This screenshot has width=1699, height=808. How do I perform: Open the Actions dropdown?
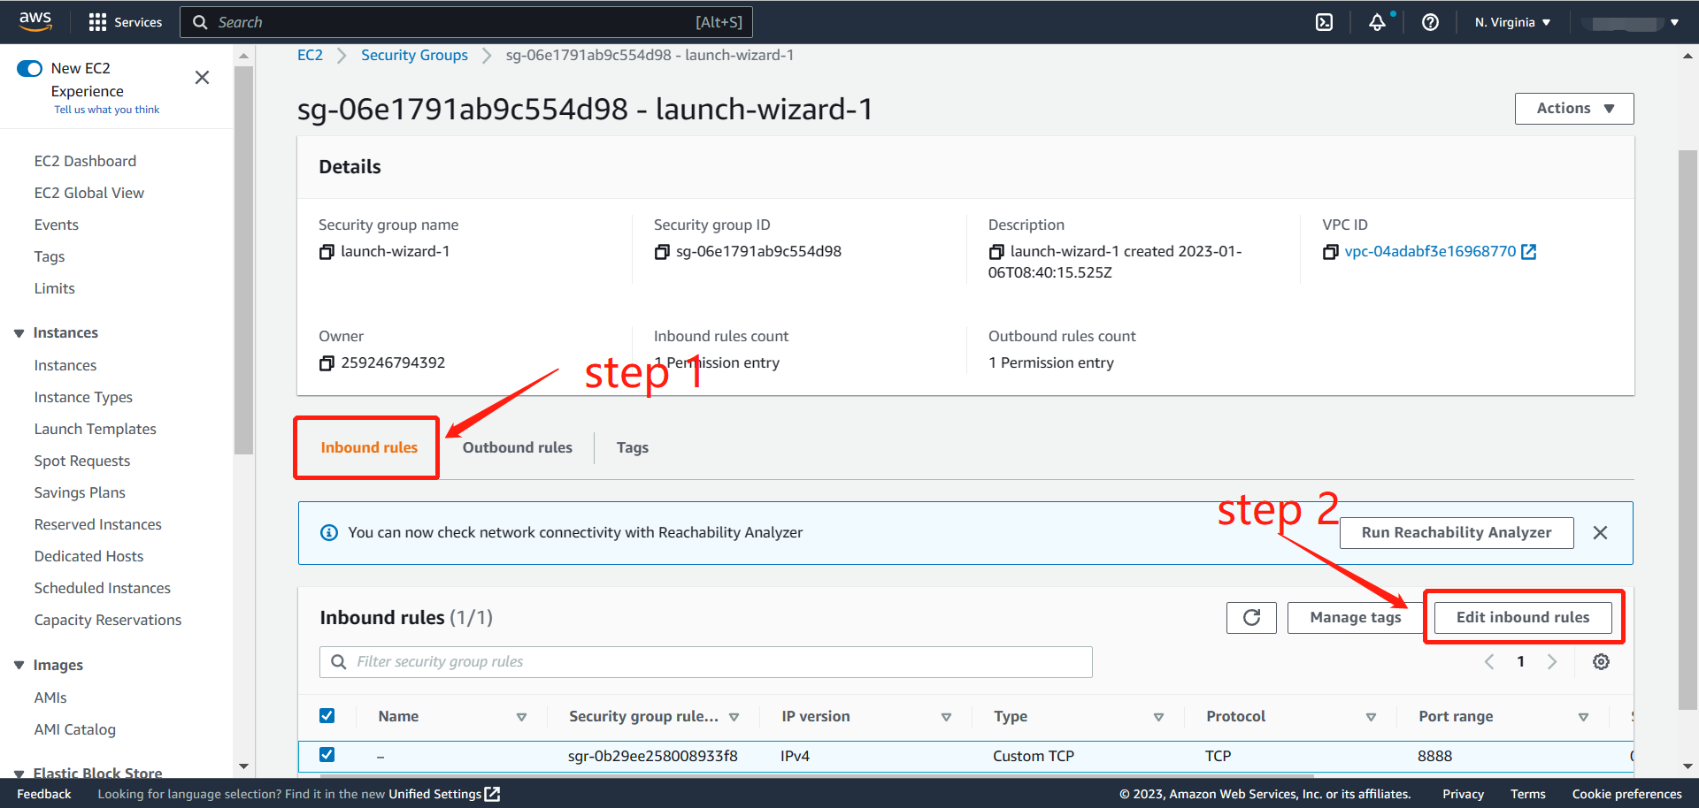tap(1573, 109)
